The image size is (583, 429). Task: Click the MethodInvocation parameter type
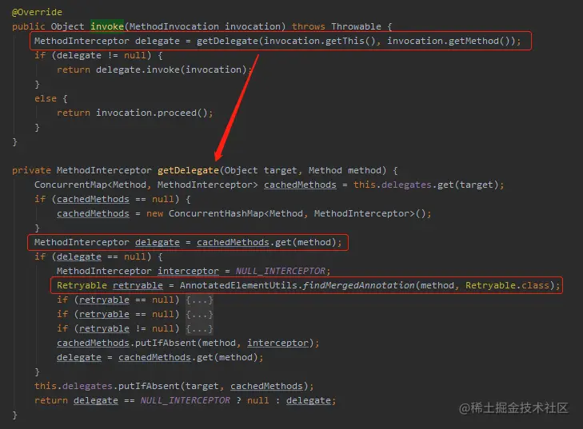pos(174,26)
